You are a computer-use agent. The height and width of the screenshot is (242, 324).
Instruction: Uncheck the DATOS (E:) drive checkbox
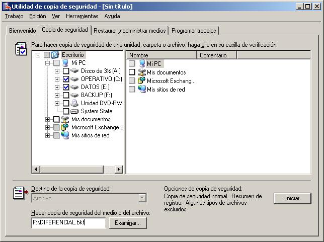(66, 87)
